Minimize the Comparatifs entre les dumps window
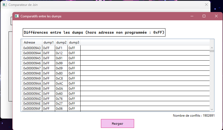This screenshot has width=223, height=130. pyautogui.click(x=192, y=16)
